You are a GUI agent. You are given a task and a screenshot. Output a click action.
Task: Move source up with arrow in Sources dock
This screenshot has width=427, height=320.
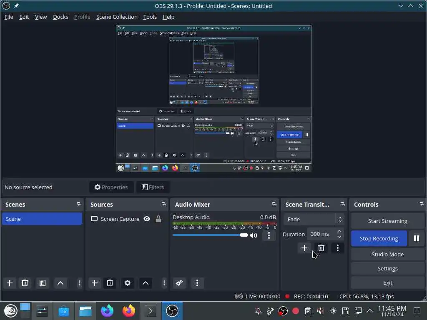146,283
